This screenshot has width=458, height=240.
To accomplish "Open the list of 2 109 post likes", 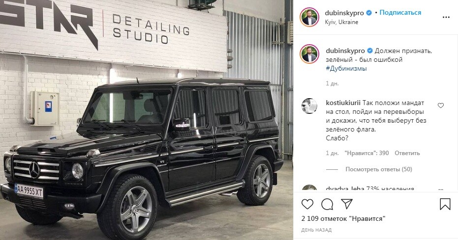I will (343, 218).
